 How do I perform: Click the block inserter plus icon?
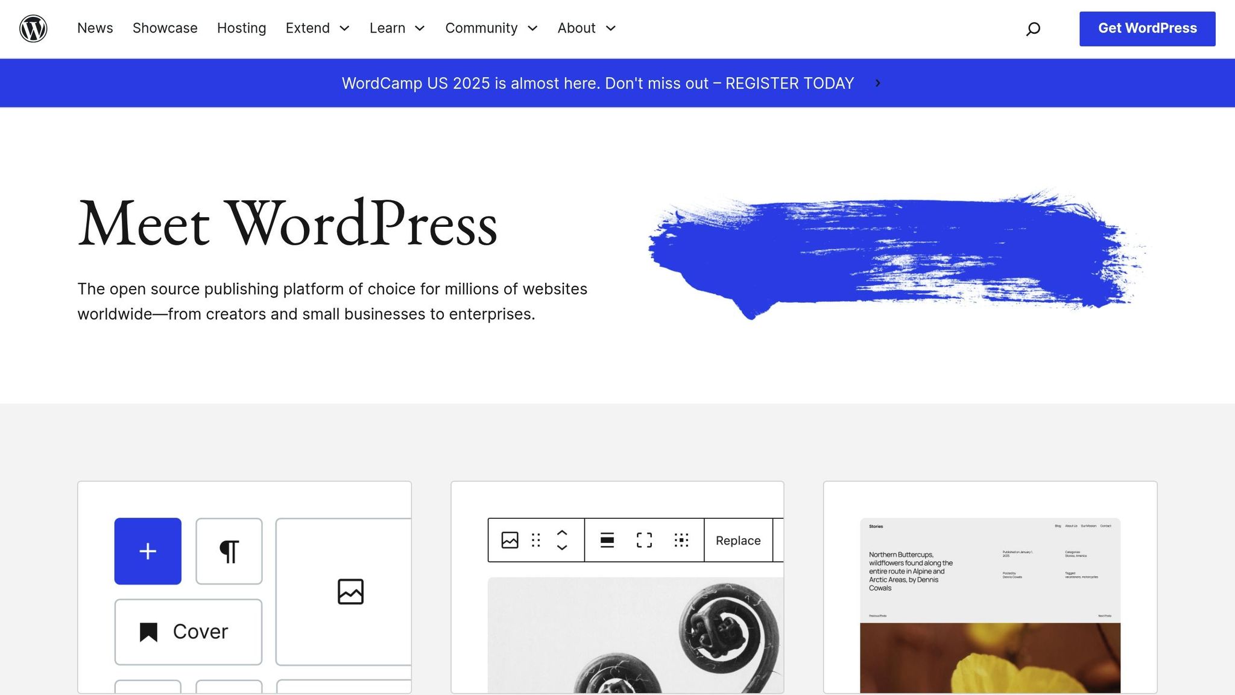[x=147, y=551]
